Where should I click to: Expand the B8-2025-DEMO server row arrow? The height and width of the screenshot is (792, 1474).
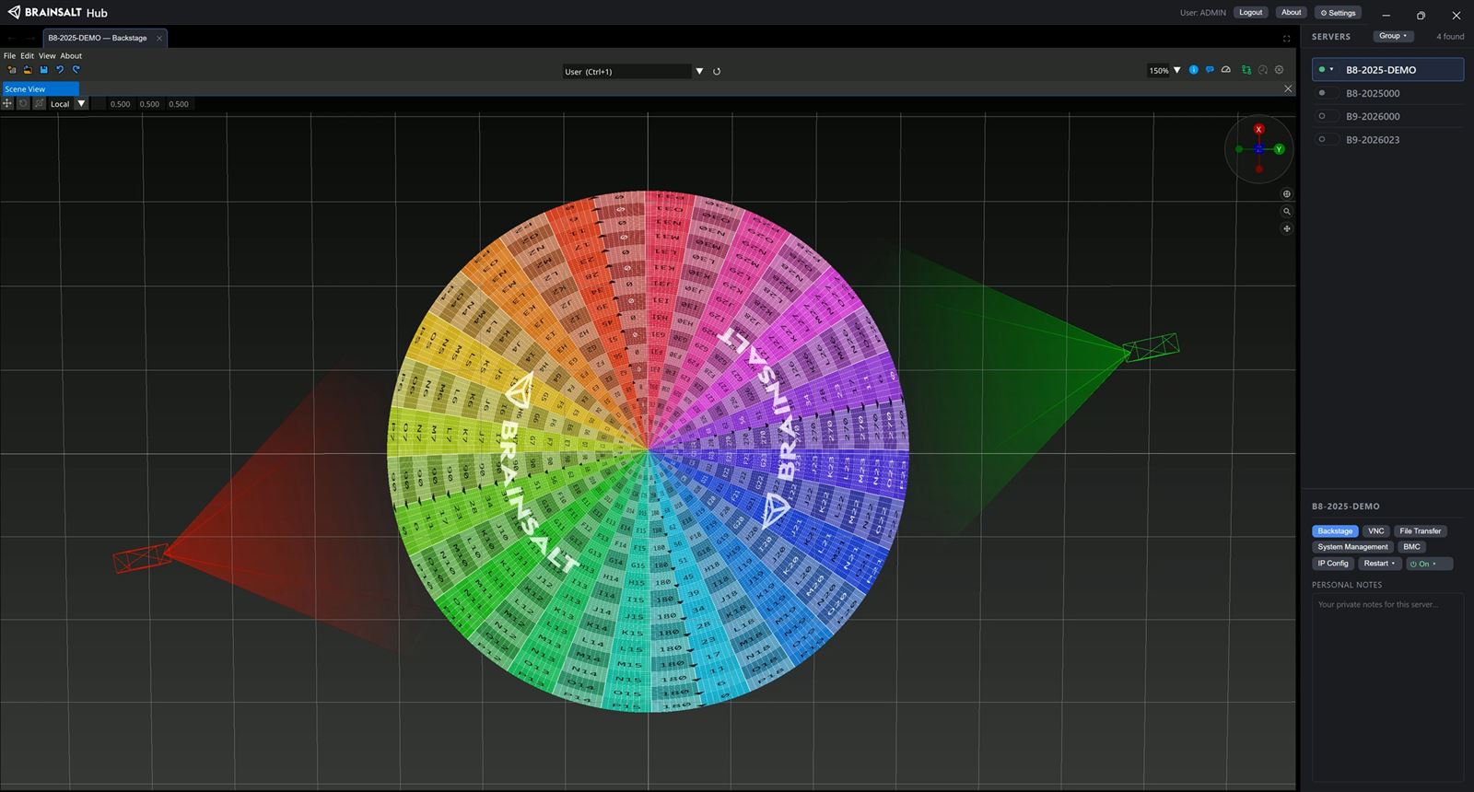click(x=1331, y=70)
